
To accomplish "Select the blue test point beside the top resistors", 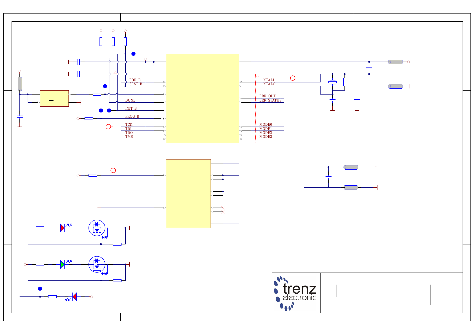I will [x=134, y=54].
